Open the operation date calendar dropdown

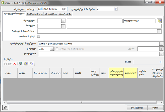(x=66, y=9)
